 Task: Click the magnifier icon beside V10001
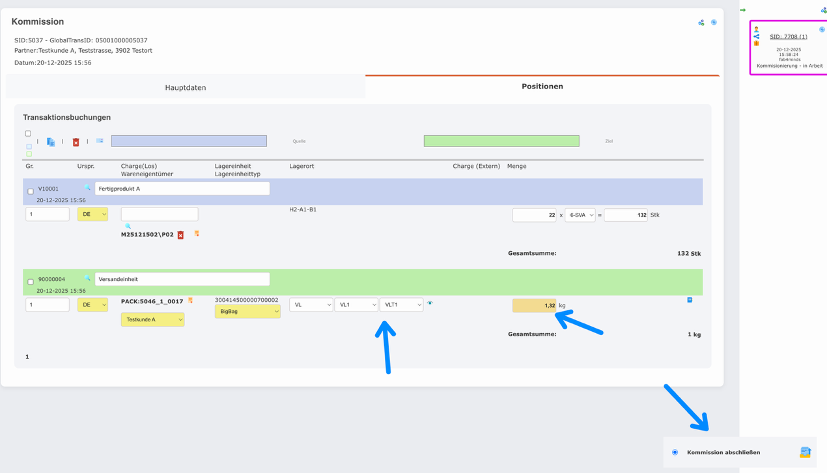87,187
